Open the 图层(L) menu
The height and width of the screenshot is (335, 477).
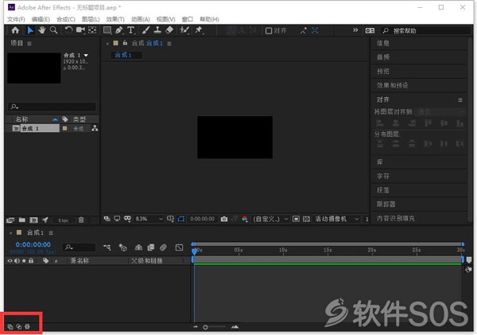(91, 19)
